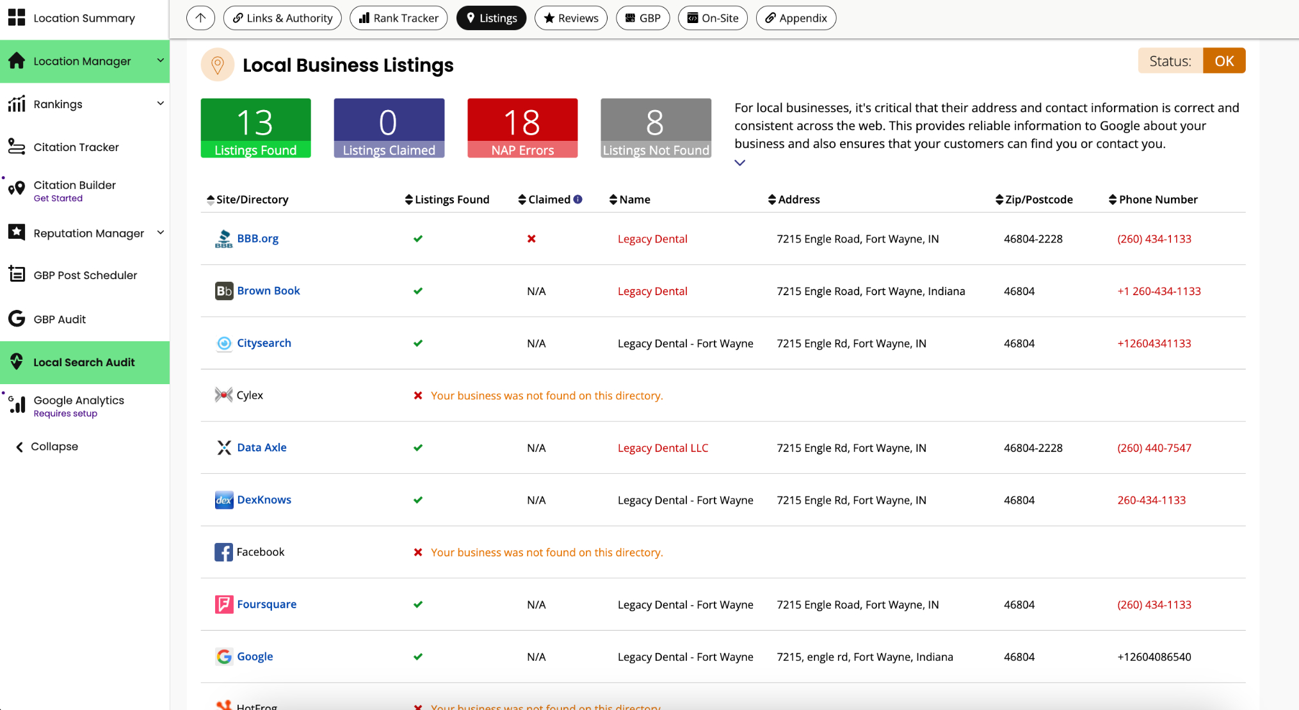Click the red X in BBB.org Claimed cell
Viewport: 1299px width, 710px height.
point(531,239)
